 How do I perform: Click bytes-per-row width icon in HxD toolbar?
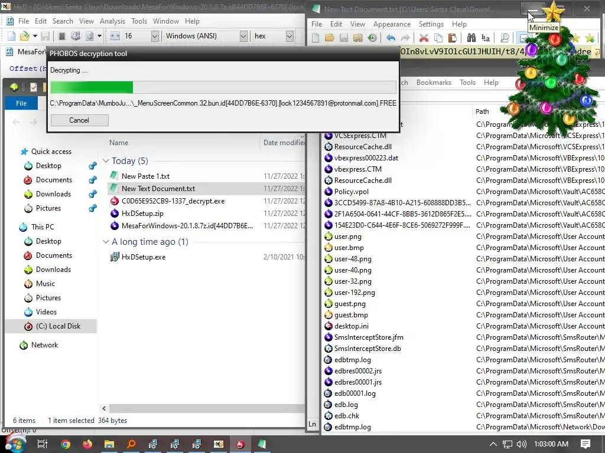115,36
